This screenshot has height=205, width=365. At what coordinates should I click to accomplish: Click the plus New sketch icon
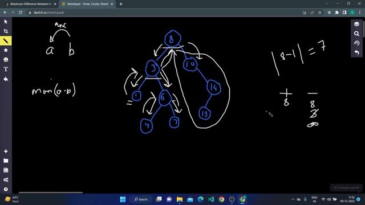pos(6,151)
